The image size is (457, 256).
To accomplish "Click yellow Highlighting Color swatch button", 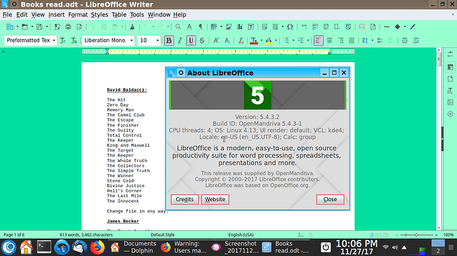I will coord(269,40).
